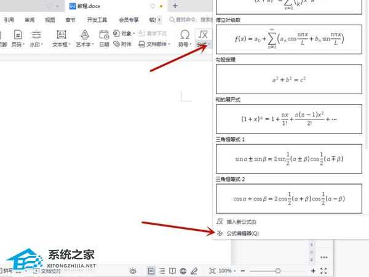The width and height of the screenshot is (369, 277).
Task: Switch to page layout view in status bar
Action: click(151, 271)
